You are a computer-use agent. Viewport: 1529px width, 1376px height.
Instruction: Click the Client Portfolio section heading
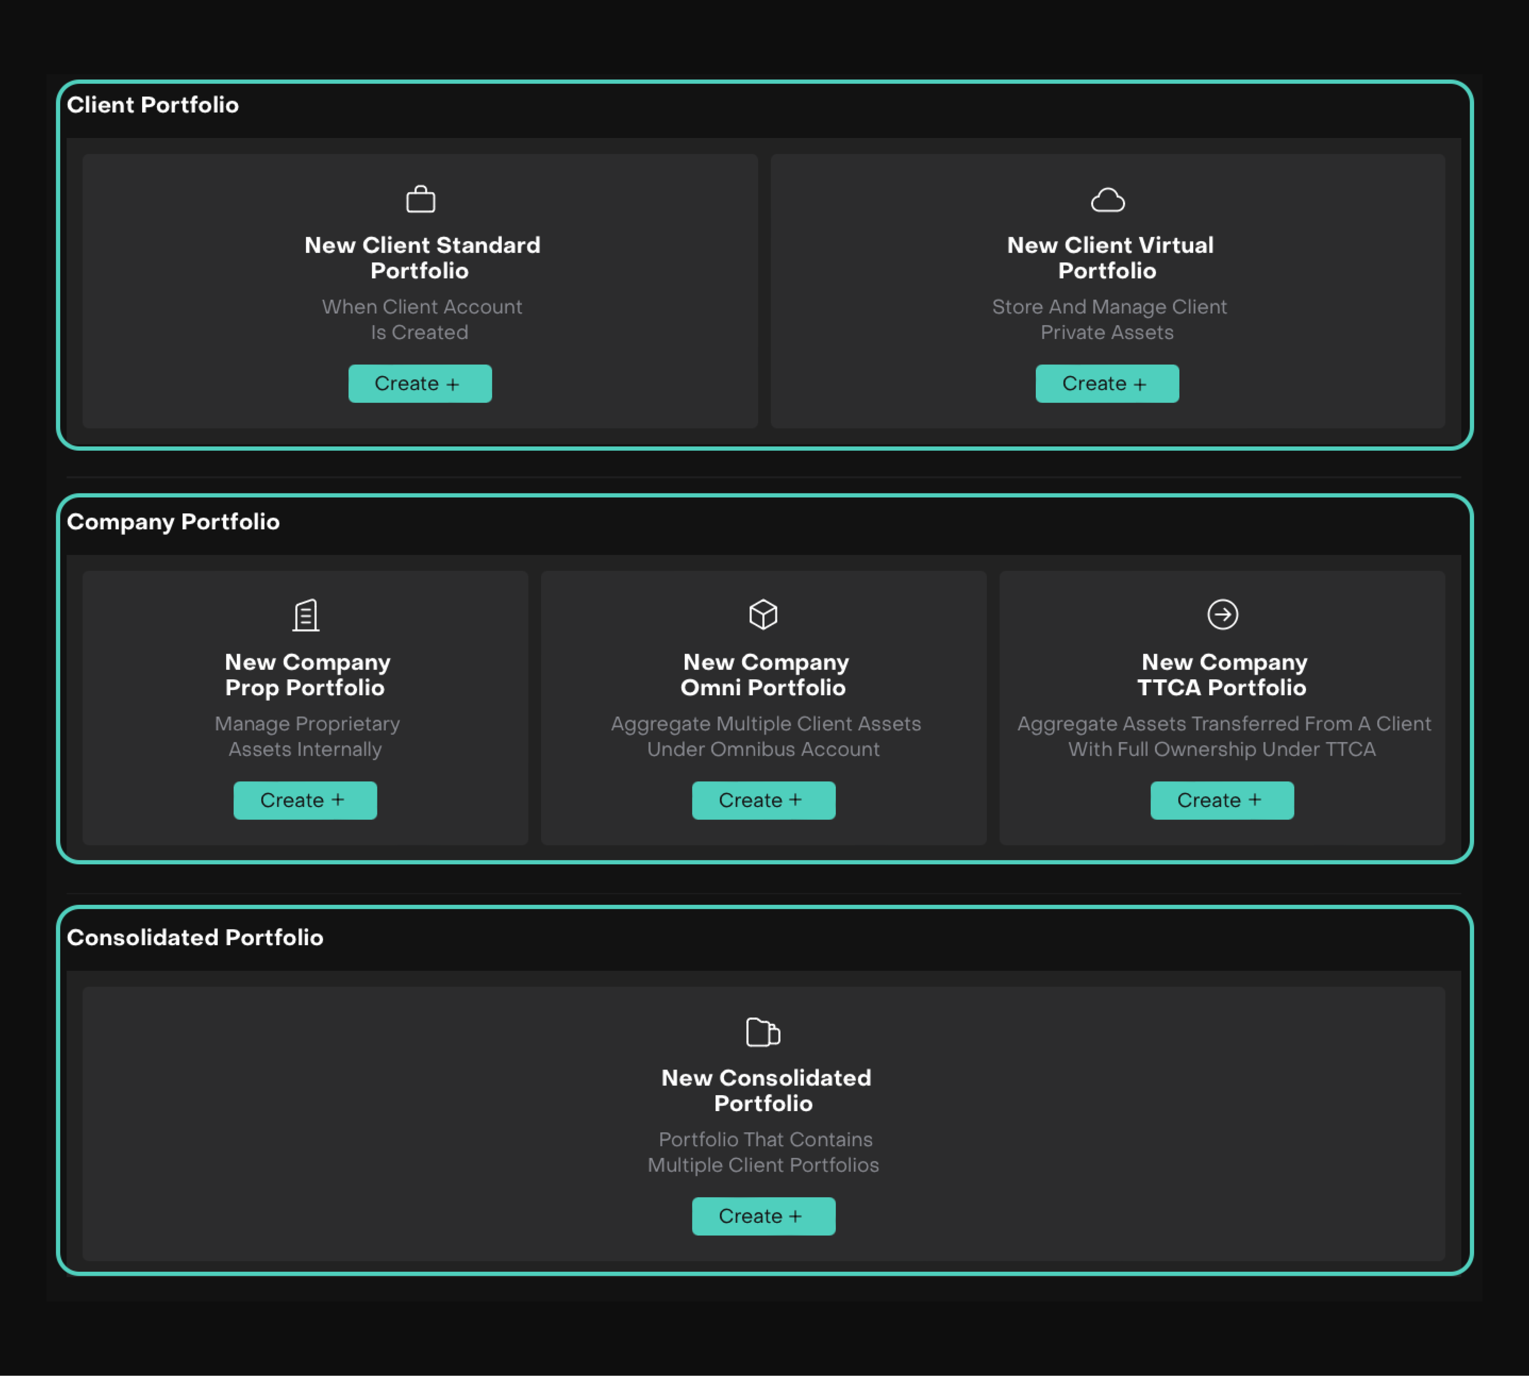pyautogui.click(x=153, y=105)
